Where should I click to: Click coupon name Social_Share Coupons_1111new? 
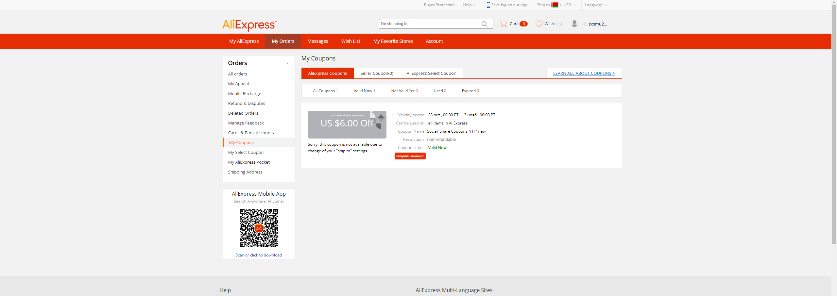(x=456, y=131)
